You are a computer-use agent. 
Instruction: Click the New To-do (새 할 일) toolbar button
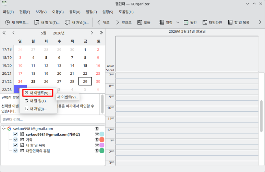[47, 23]
